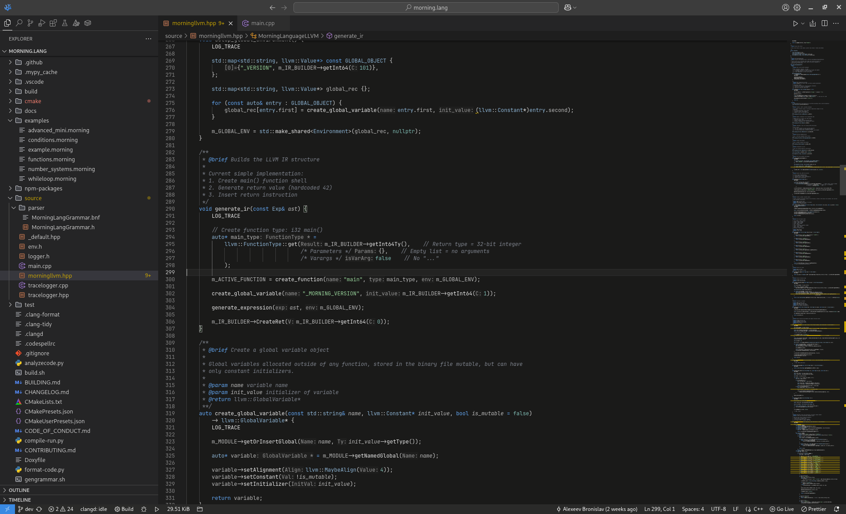The image size is (846, 514).
Task: Open the Run and Debug view
Action: pyautogui.click(x=42, y=23)
